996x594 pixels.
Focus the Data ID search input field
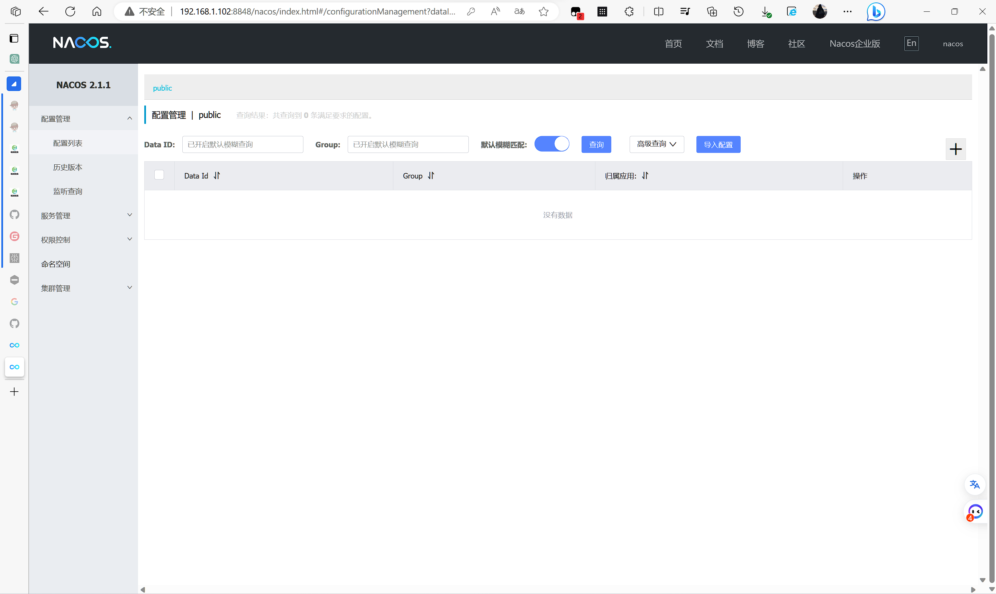(243, 145)
